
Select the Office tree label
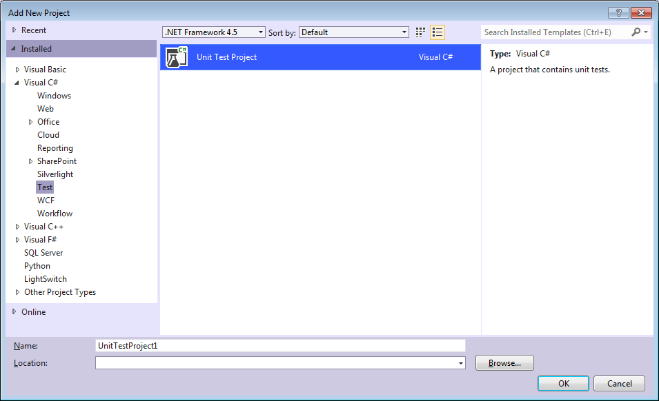click(x=48, y=122)
